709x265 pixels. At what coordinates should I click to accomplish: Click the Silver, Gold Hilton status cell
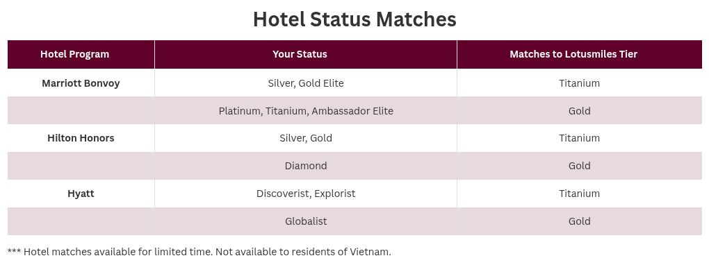(306, 138)
